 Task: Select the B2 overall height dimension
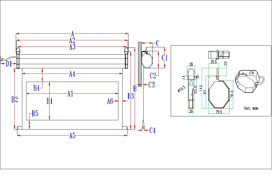(x=15, y=99)
